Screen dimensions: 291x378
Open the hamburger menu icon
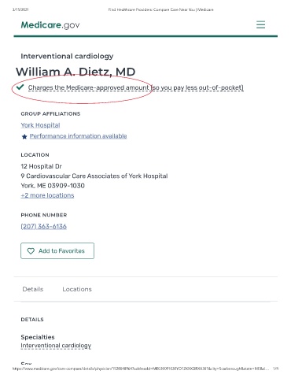pos(260,24)
